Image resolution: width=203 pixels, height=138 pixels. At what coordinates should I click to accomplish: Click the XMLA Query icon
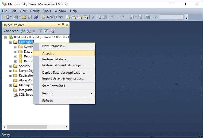coord(86,17)
